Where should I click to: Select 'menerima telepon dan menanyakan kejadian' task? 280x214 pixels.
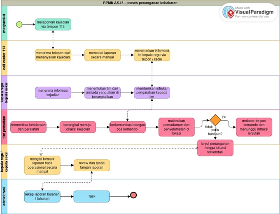point(53,55)
